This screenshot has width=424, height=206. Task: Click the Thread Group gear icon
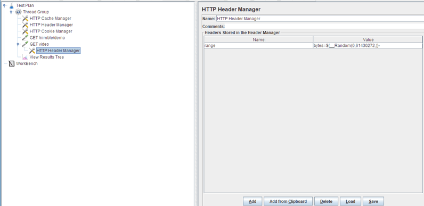pos(18,12)
